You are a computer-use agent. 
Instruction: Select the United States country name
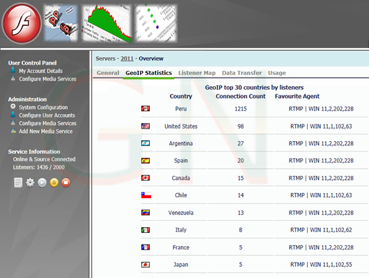pyautogui.click(x=181, y=126)
